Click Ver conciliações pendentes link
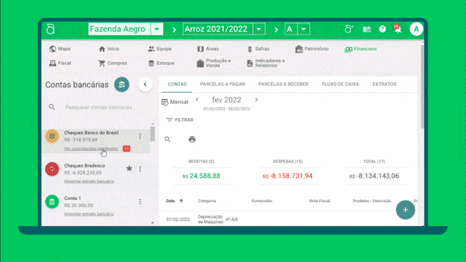The height and width of the screenshot is (262, 466). pyautogui.click(x=91, y=149)
